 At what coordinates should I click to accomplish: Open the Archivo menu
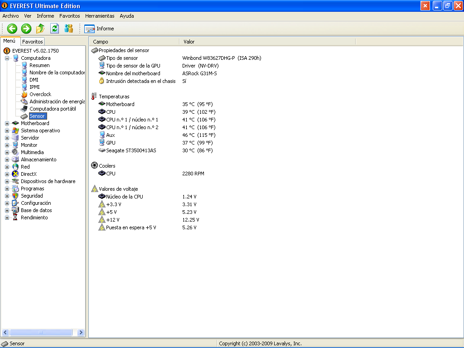pyautogui.click(x=10, y=16)
